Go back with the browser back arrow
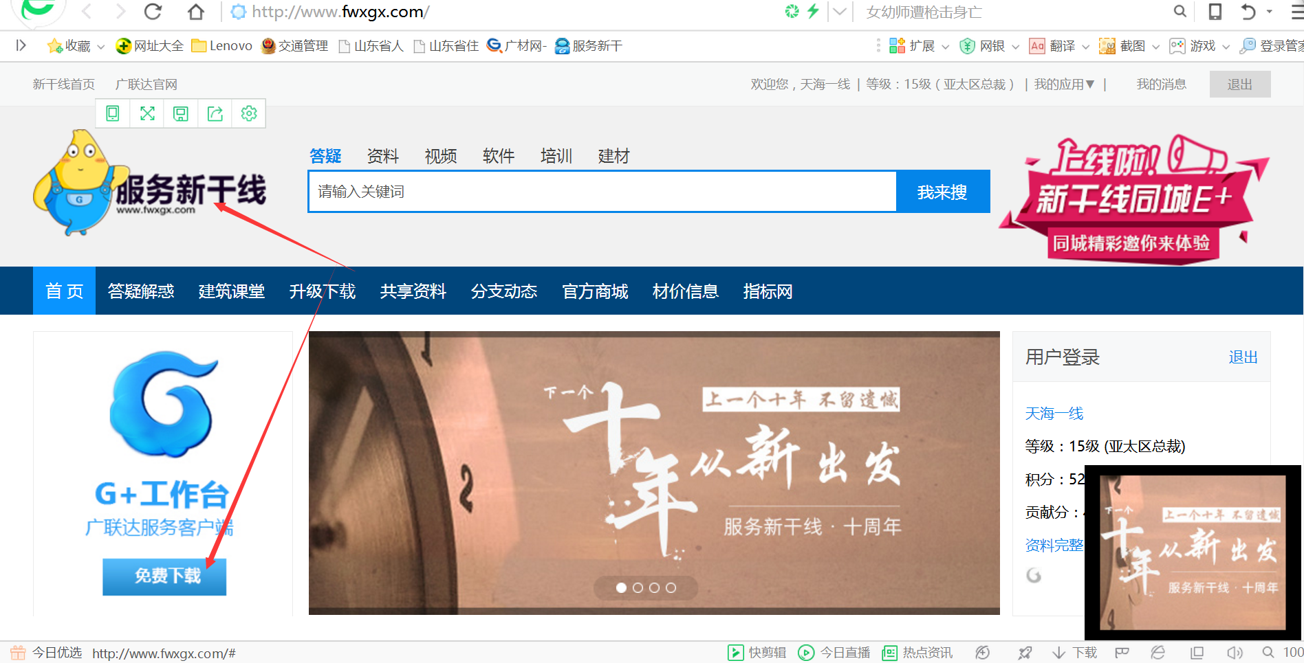Screen dimensions: 1304x663 87,12
